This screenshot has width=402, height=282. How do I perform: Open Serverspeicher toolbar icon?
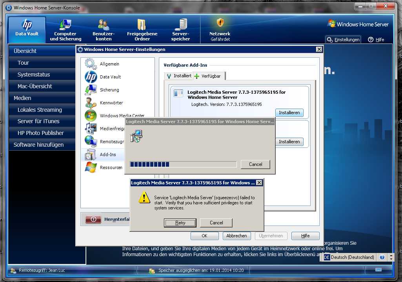click(x=181, y=25)
